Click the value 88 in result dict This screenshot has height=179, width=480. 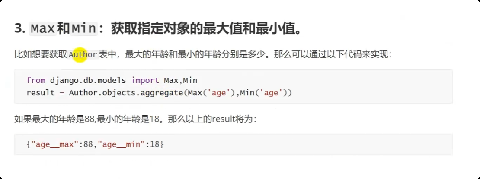[x=88, y=144]
